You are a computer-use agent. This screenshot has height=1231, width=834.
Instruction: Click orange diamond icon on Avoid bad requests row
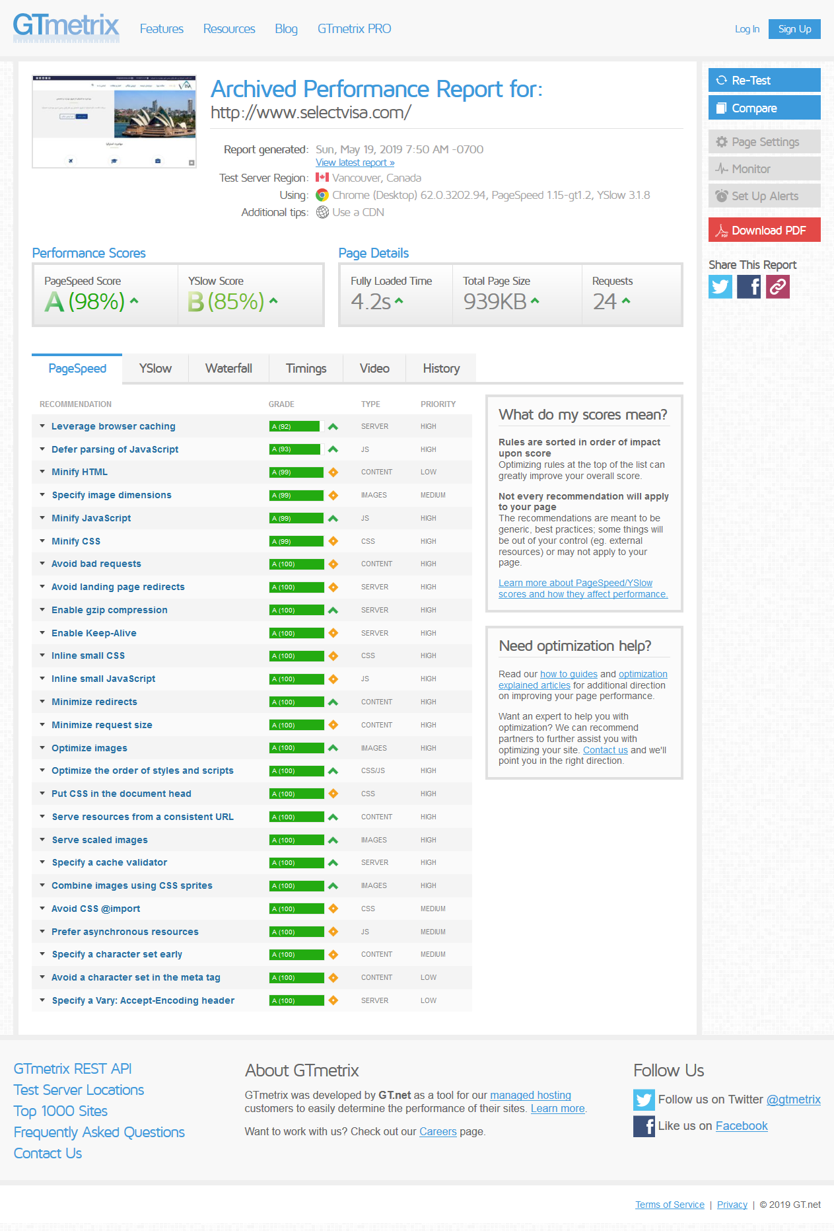point(333,564)
